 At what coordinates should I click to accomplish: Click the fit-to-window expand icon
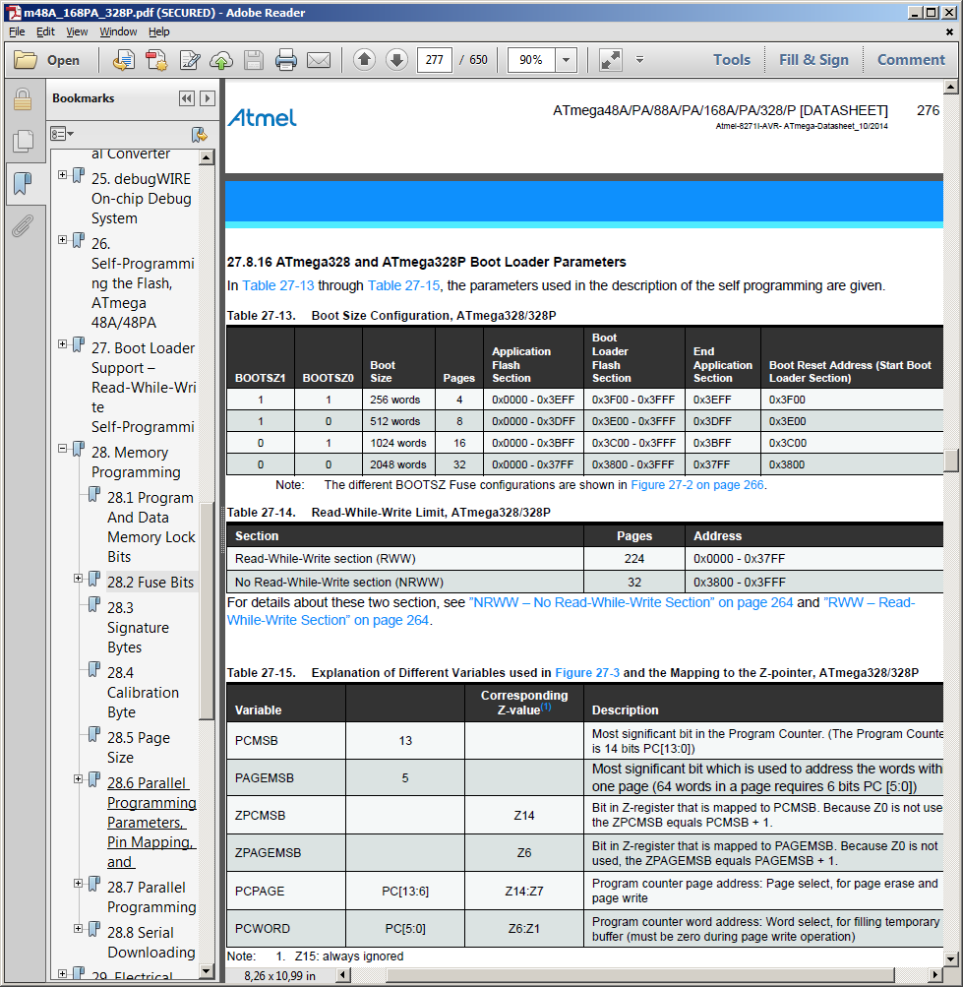coord(611,60)
